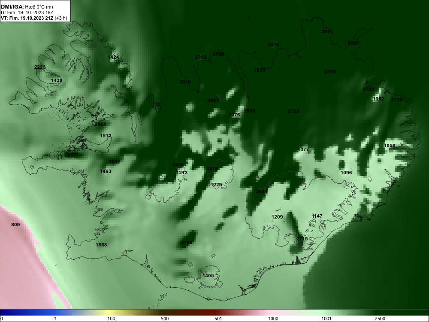Click the 2715 height value

302,239
